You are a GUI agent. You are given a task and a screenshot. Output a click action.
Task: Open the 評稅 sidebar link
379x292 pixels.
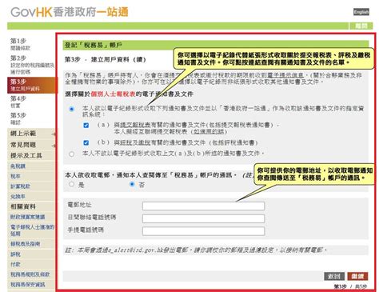tap(15, 254)
